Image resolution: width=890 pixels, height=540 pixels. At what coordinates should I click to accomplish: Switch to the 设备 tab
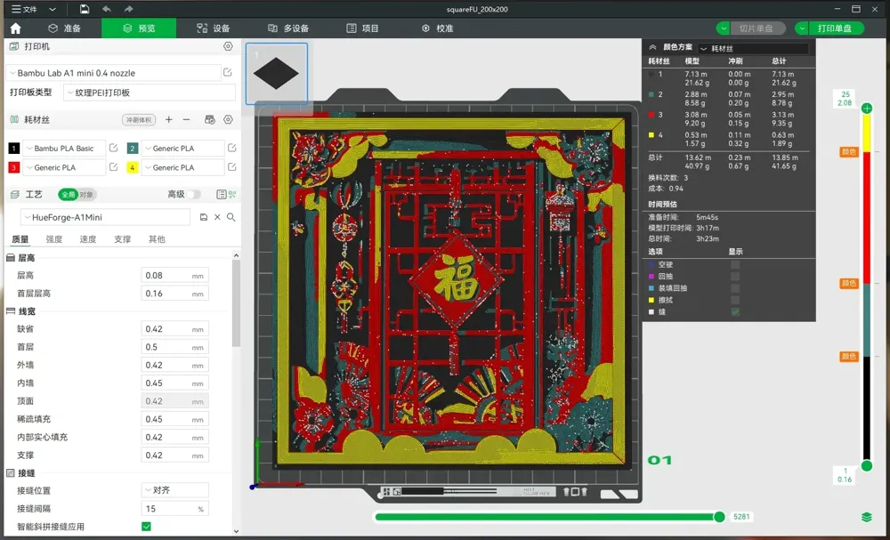(214, 28)
